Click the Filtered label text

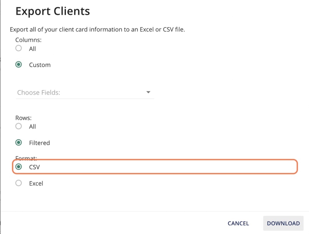[39, 143]
